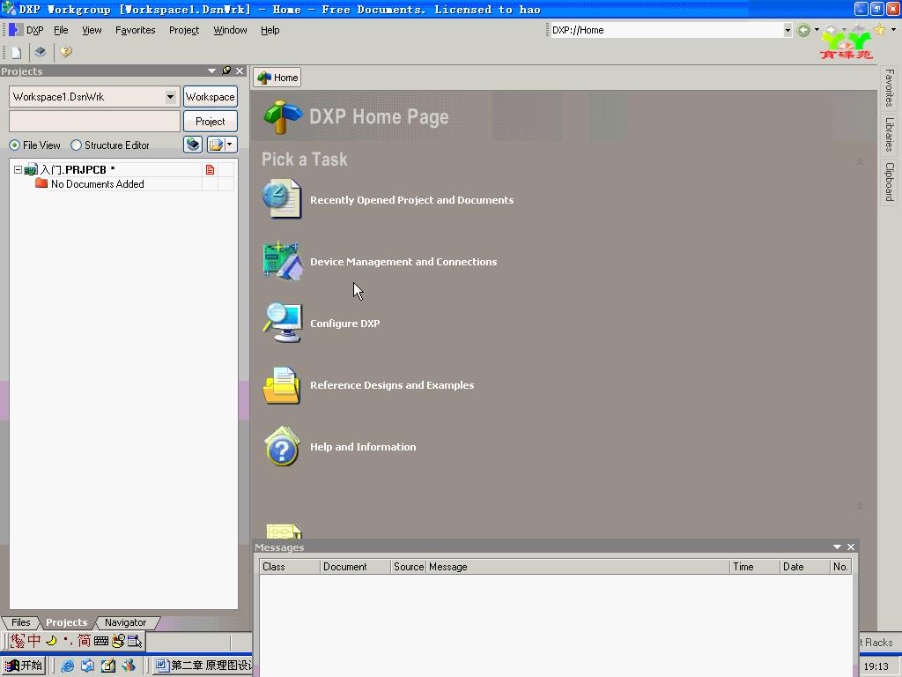Viewport: 902px width, 677px height.
Task: Sort messages by the Class column header
Action: coord(289,567)
